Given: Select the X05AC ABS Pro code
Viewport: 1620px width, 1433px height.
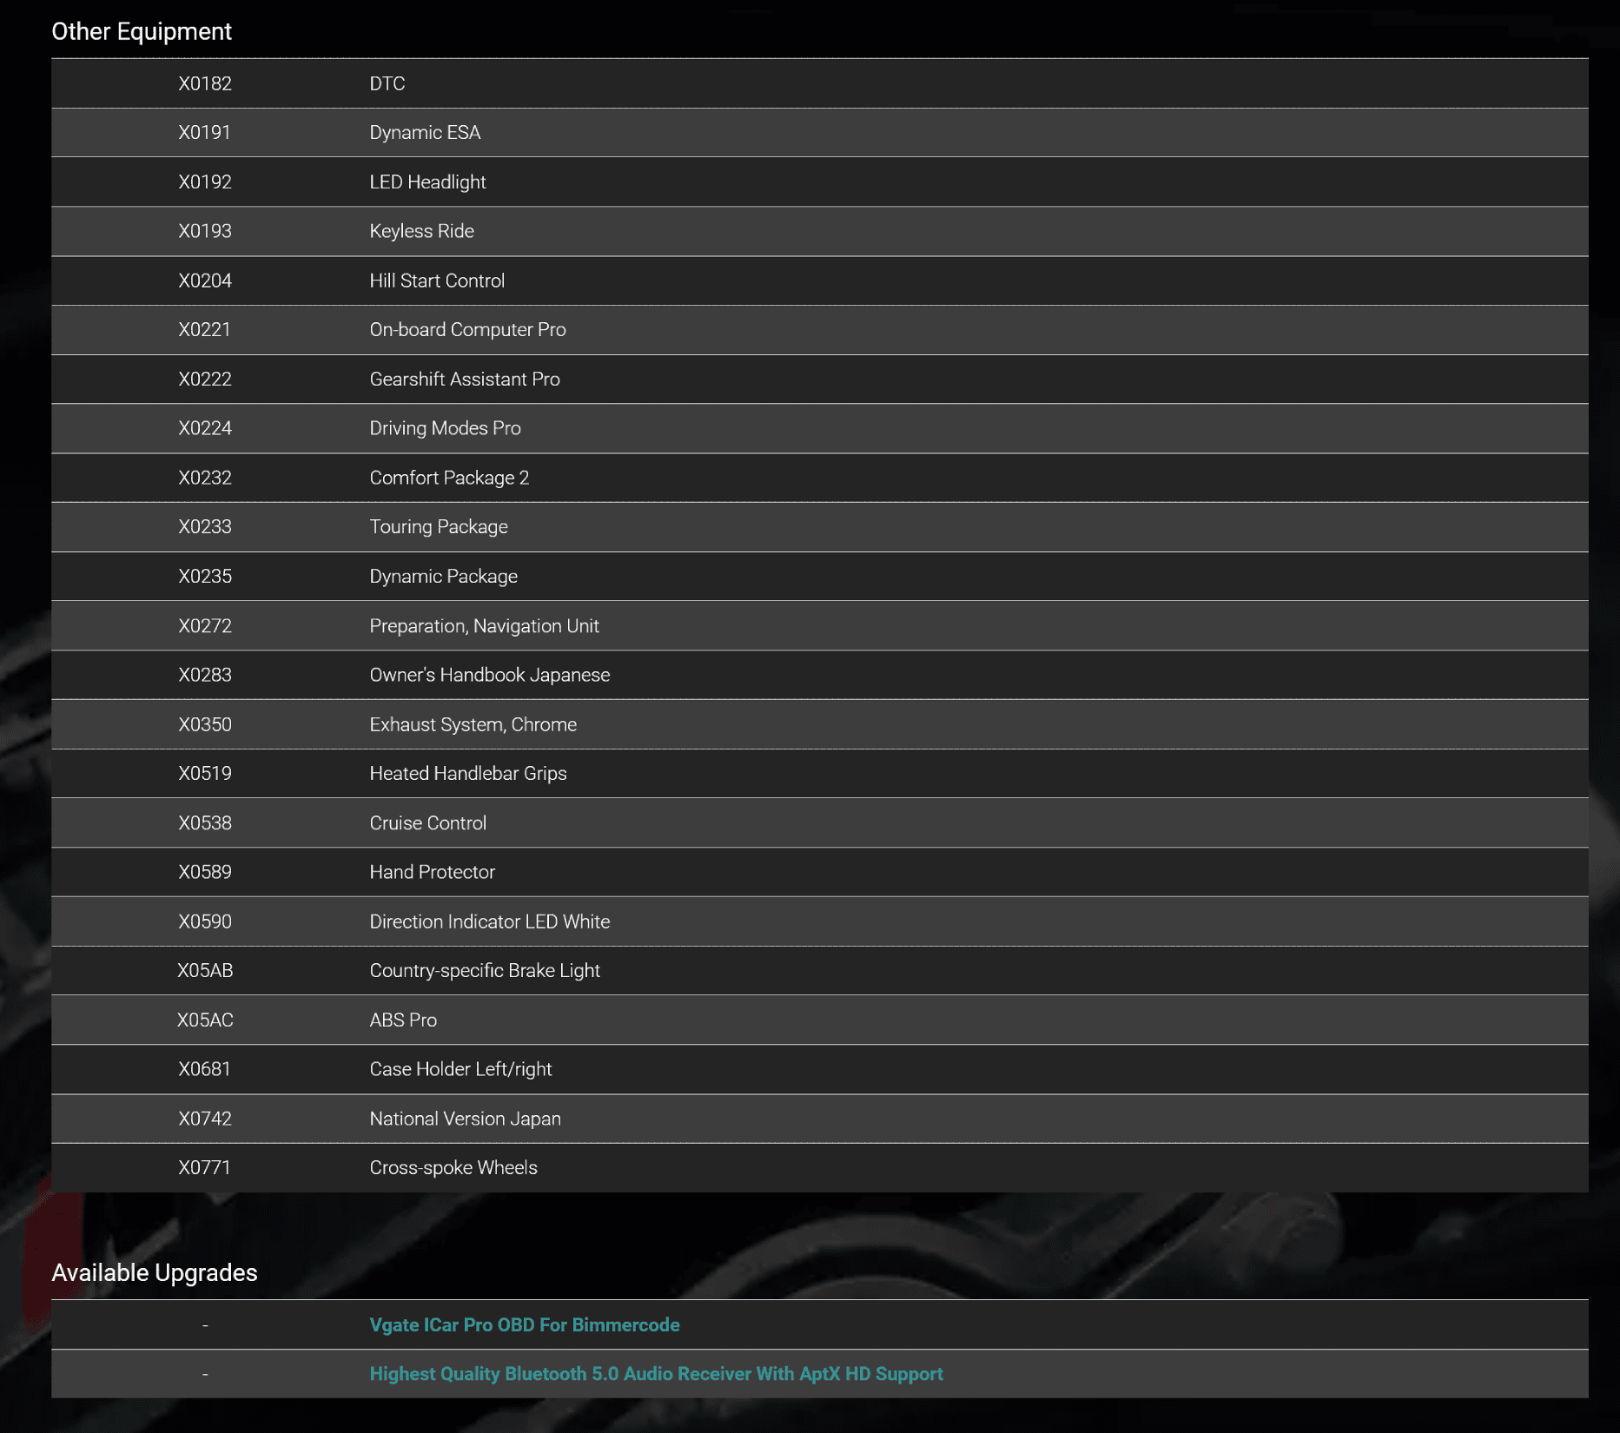Looking at the screenshot, I should point(205,1020).
